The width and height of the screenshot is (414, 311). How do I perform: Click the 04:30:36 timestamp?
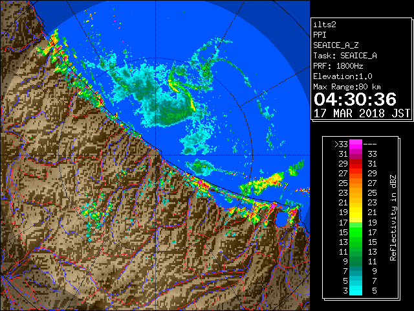pyautogui.click(x=355, y=99)
